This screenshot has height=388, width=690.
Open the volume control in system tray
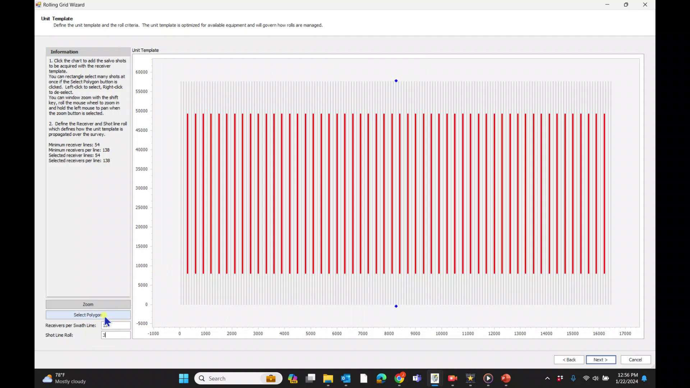pyautogui.click(x=595, y=378)
